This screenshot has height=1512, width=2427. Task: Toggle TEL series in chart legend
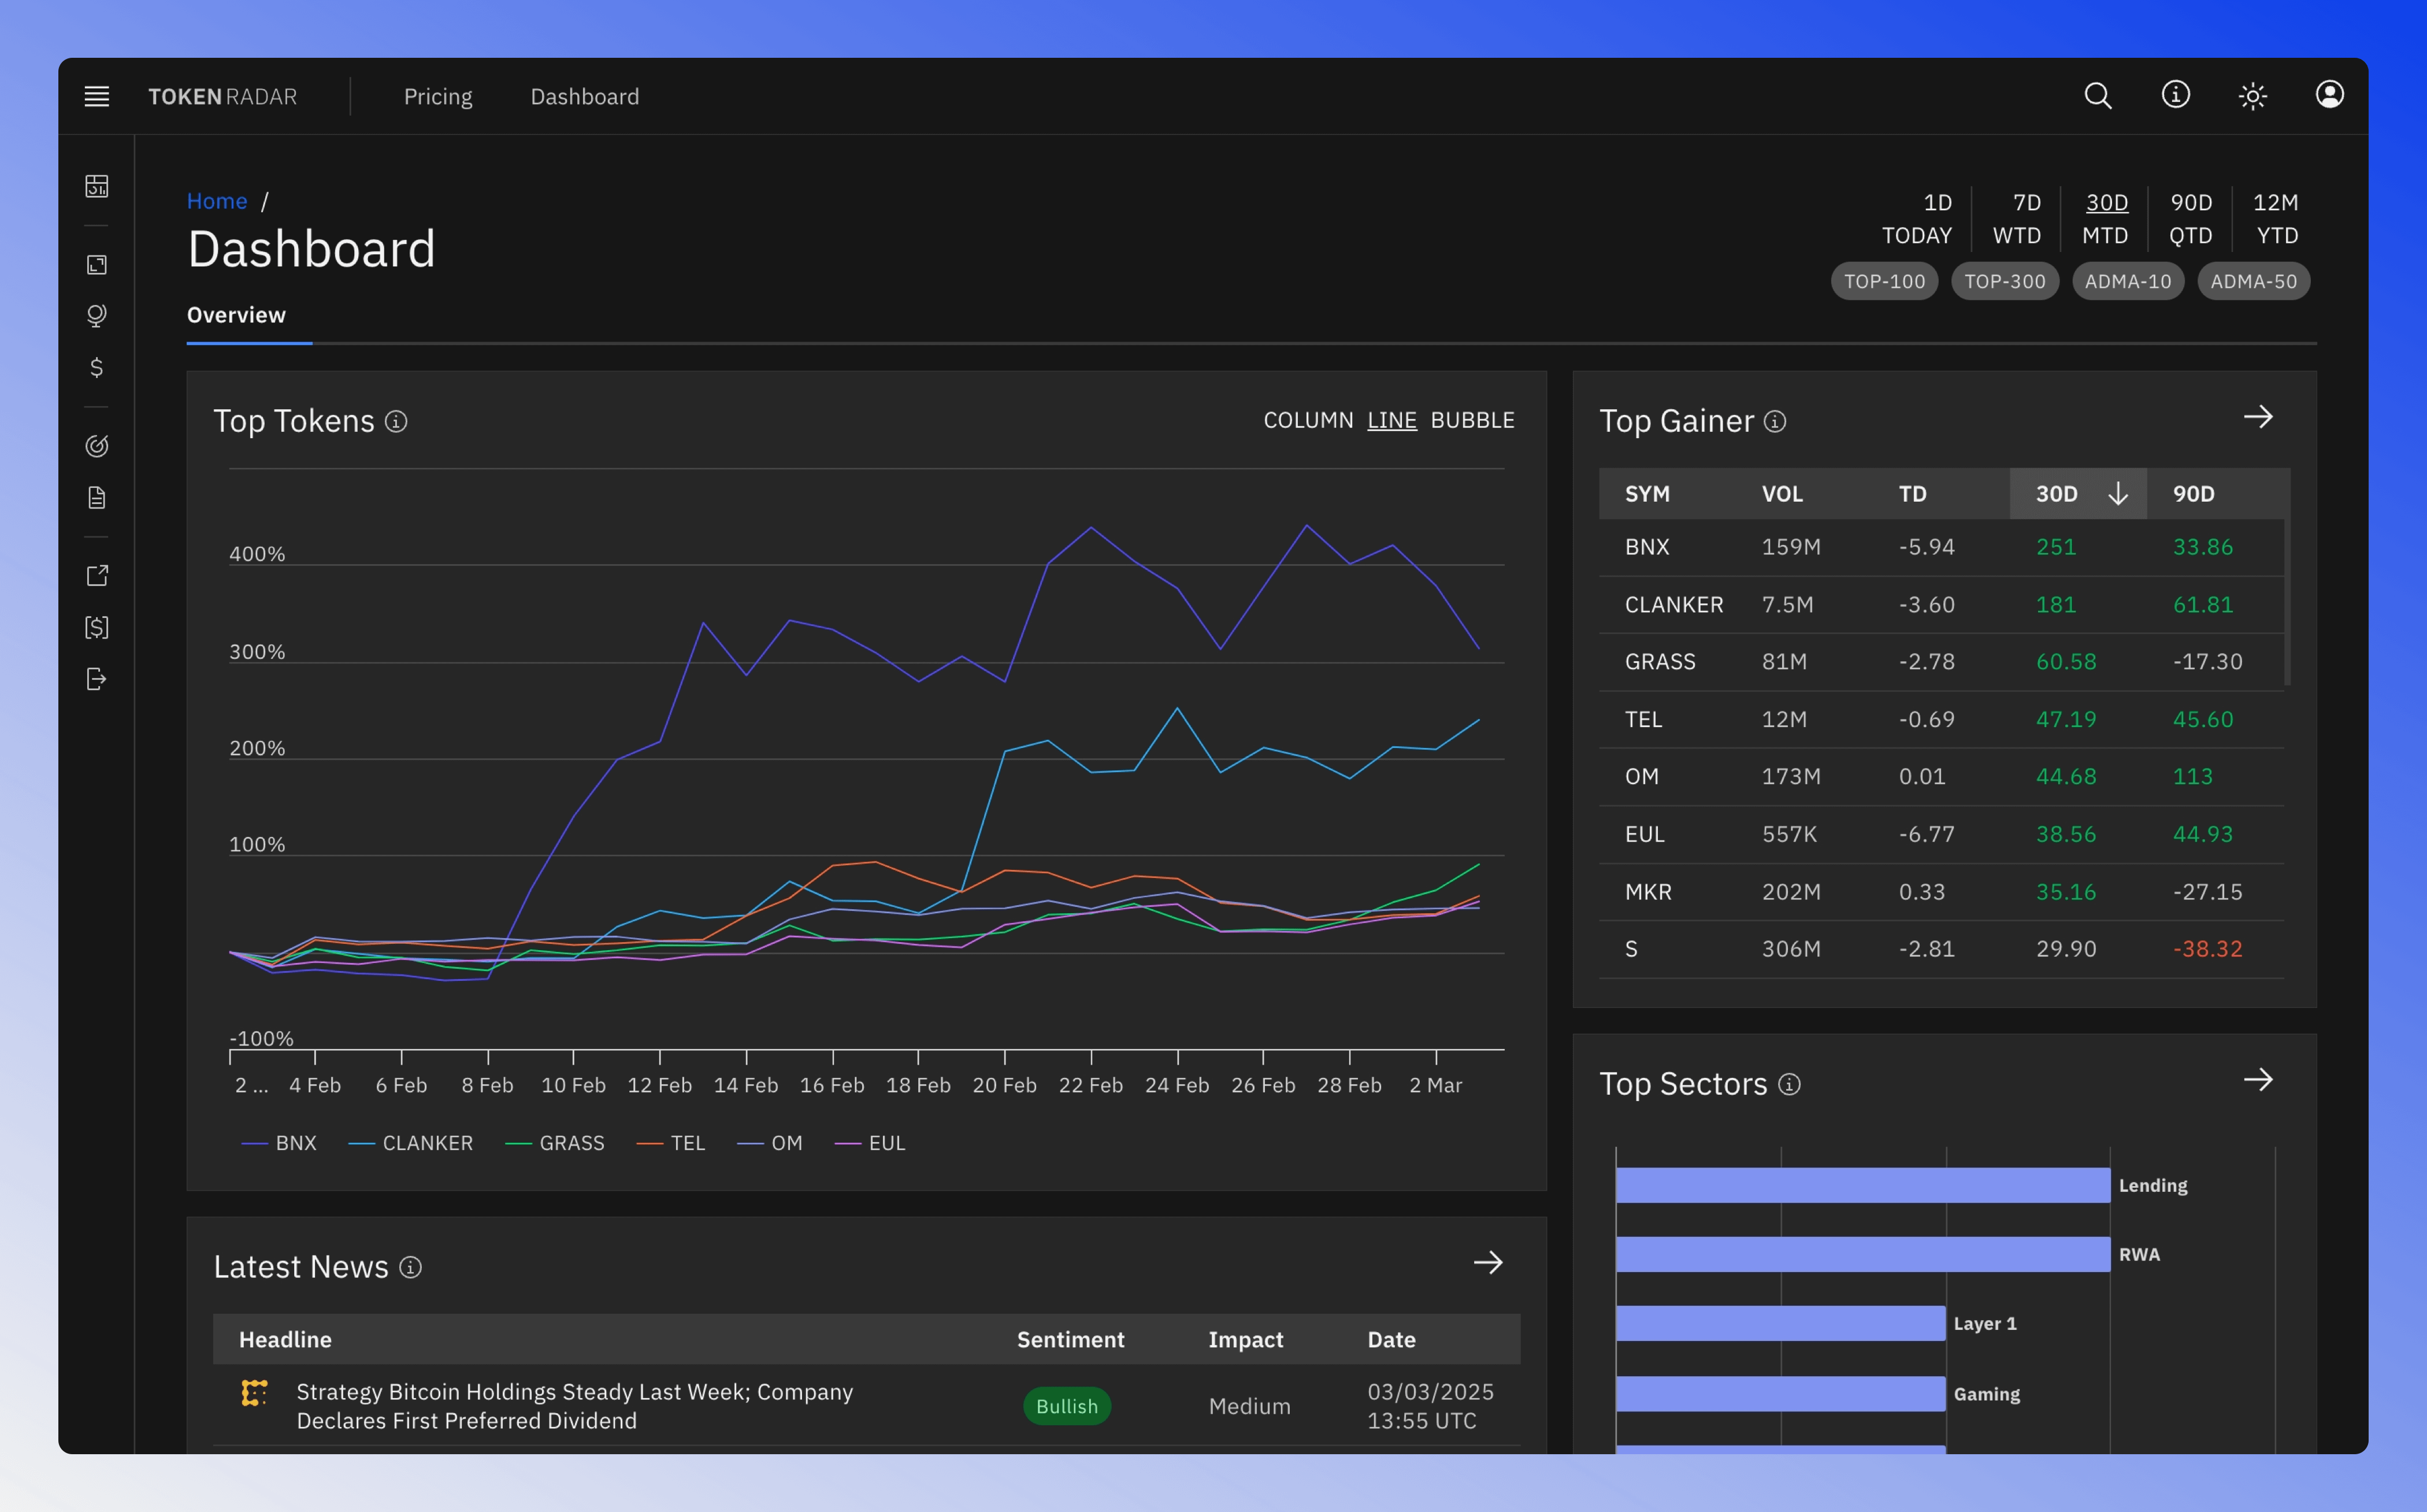(671, 1143)
